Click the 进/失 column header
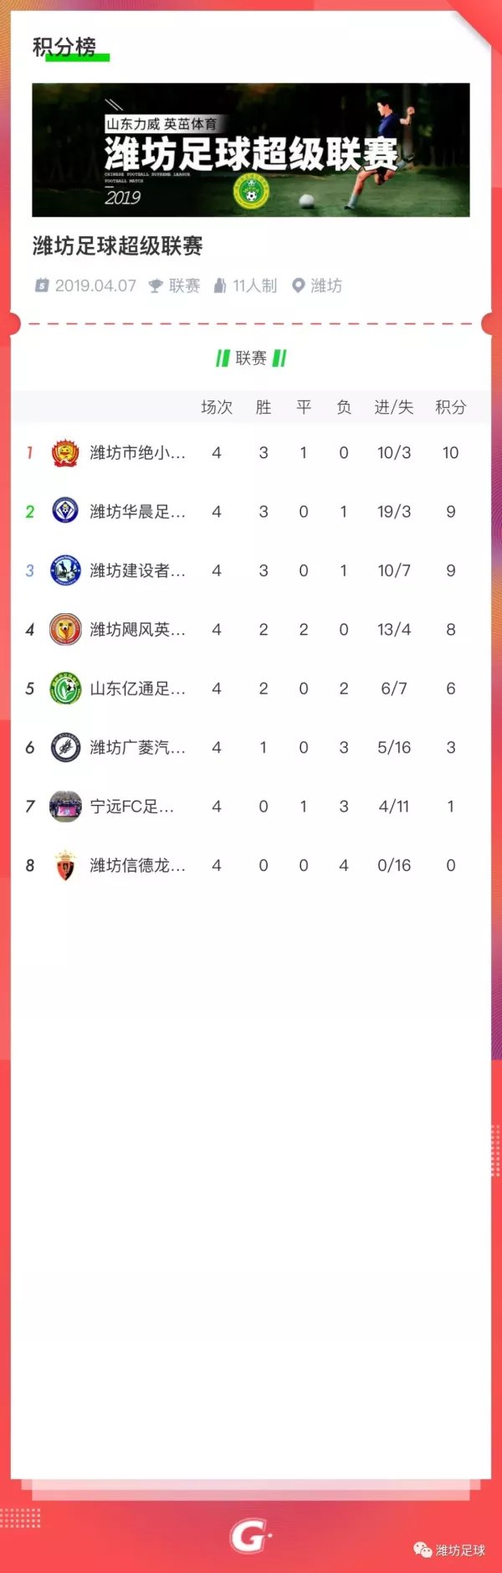Screen dimensions: 502x1573 click(393, 407)
